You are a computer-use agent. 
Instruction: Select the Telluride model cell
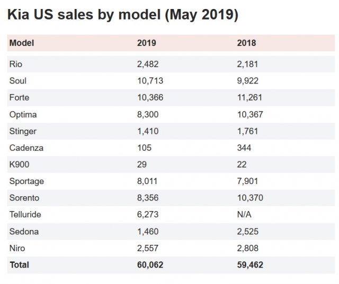(25, 215)
